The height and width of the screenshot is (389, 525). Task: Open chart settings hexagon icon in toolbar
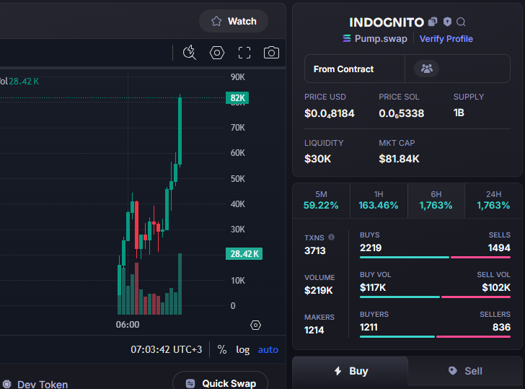coord(217,53)
